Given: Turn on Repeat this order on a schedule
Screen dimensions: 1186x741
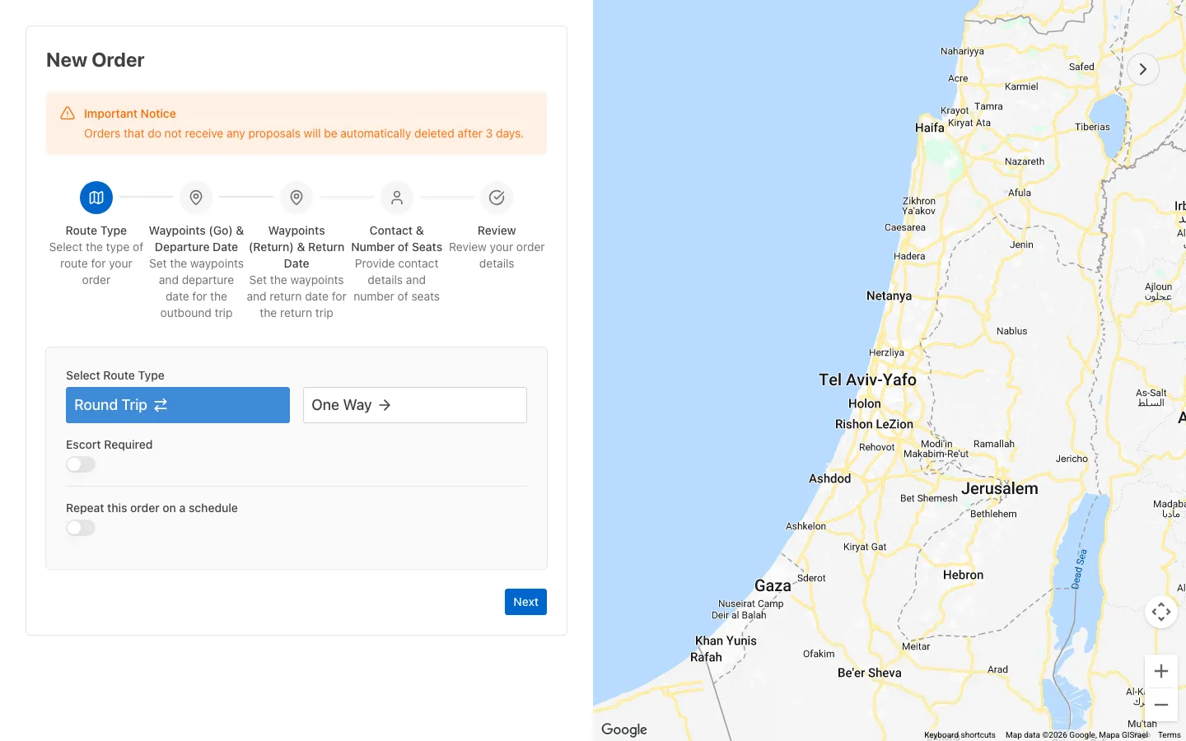Looking at the screenshot, I should (x=81, y=528).
